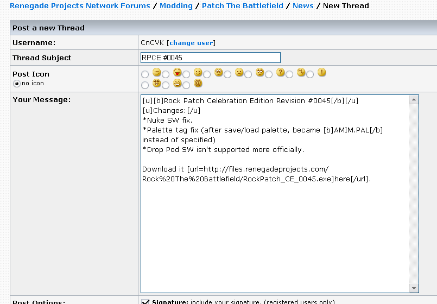Toggle the Signature checkbox

[145, 302]
